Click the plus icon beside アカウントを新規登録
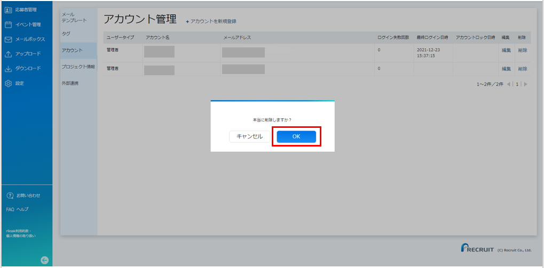Viewport: 544px width, 268px height. [x=188, y=21]
